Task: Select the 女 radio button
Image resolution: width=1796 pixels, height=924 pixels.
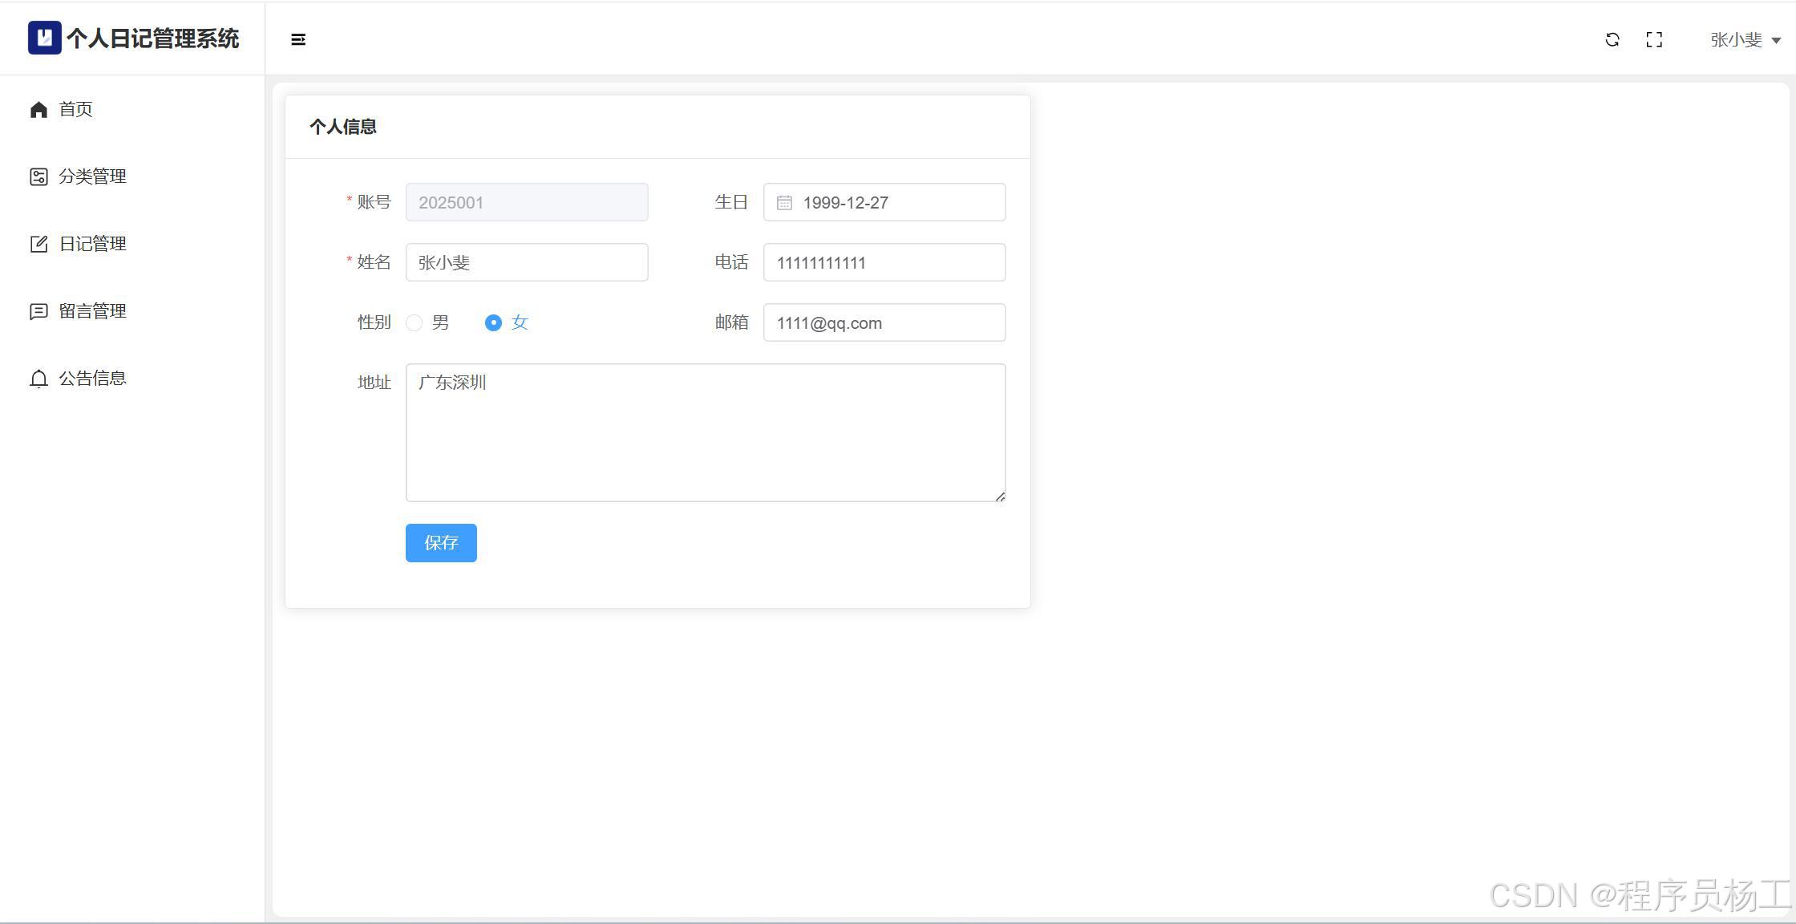Action: coord(493,322)
